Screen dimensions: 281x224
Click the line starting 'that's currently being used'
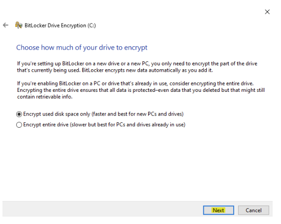tap(115, 70)
